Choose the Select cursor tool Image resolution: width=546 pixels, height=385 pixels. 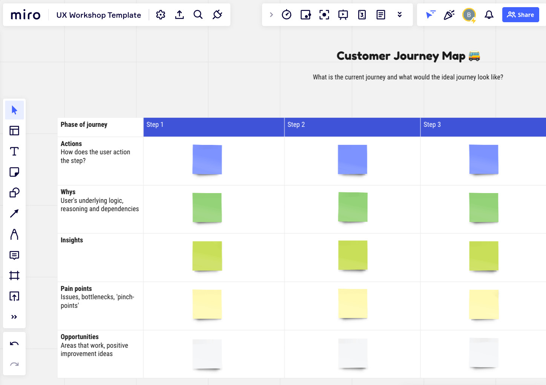pos(14,110)
